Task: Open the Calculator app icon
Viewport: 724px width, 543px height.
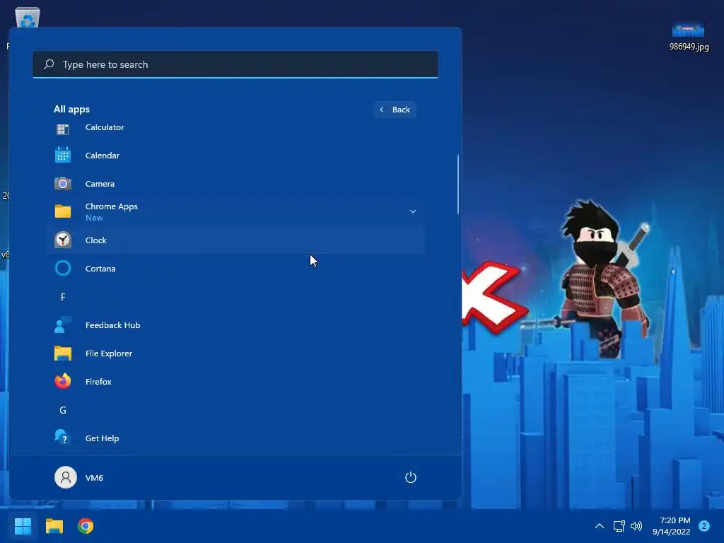Action: [x=63, y=129]
